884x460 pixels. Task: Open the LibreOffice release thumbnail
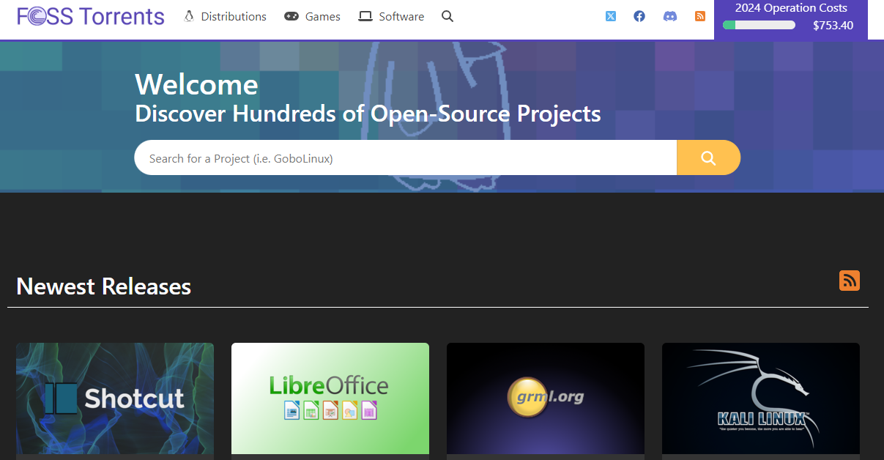click(x=330, y=398)
